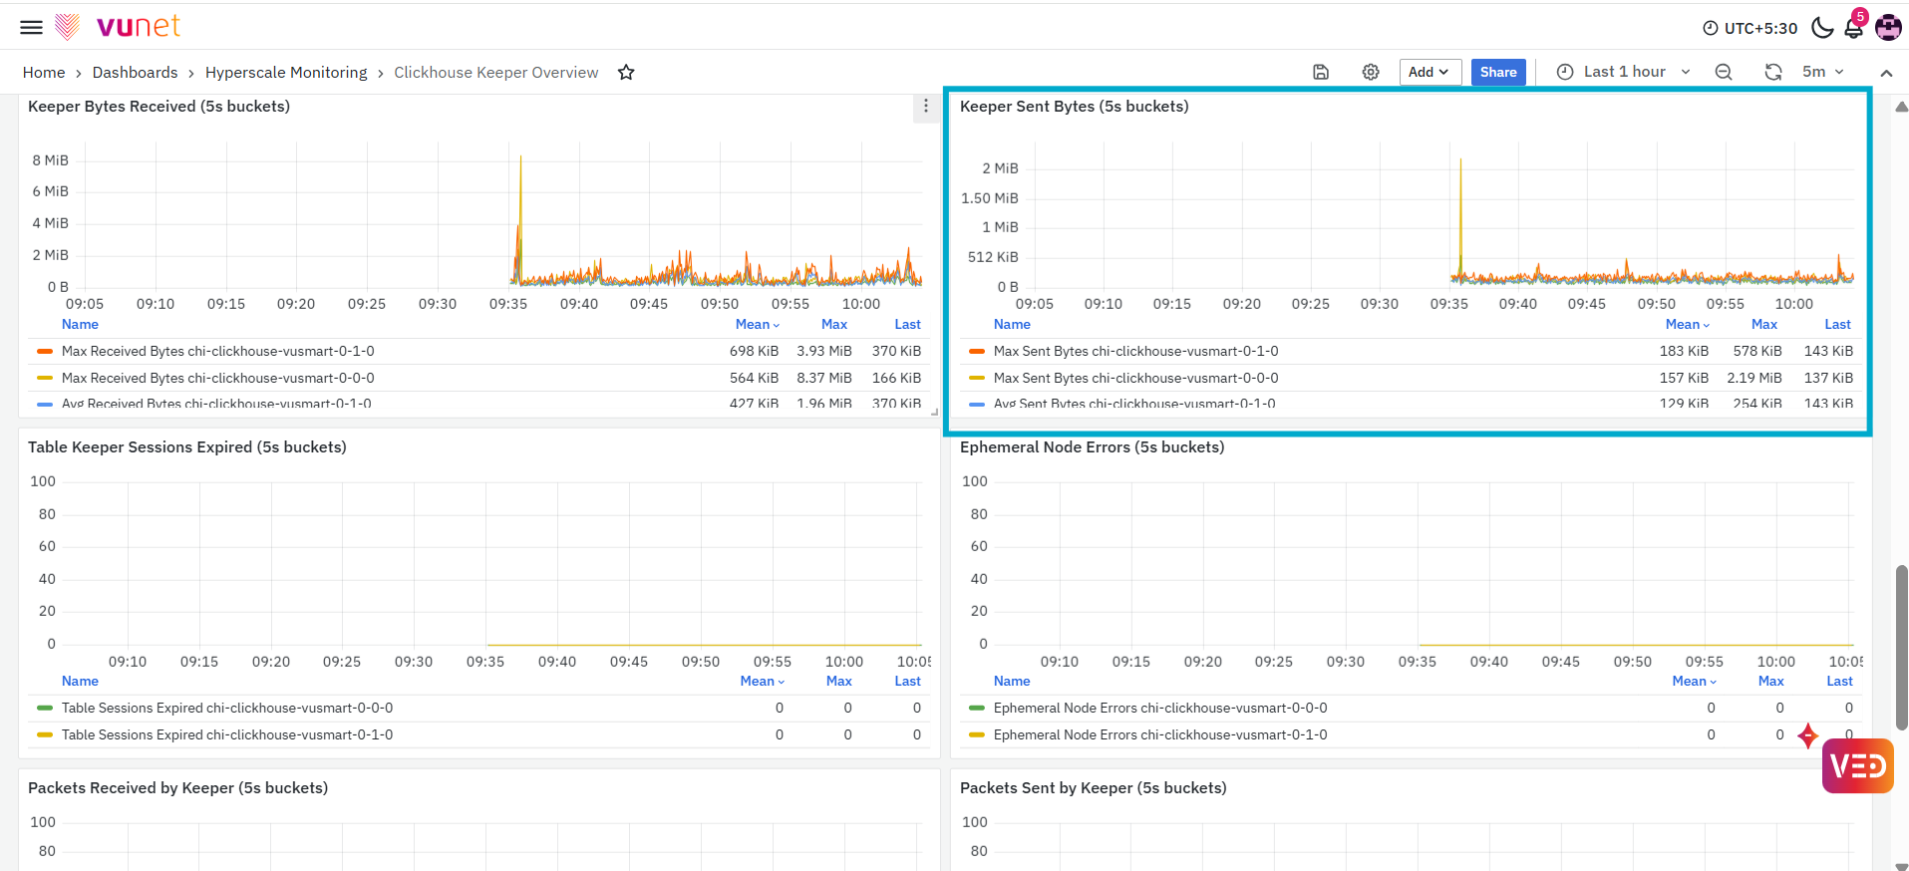
Task: Save the dashboard with disk icon
Action: [x=1321, y=72]
